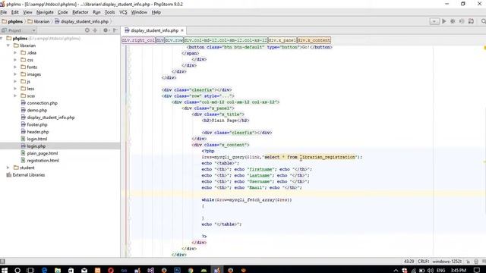Open the Help menu
The height and width of the screenshot is (273, 486).
coord(156,12)
